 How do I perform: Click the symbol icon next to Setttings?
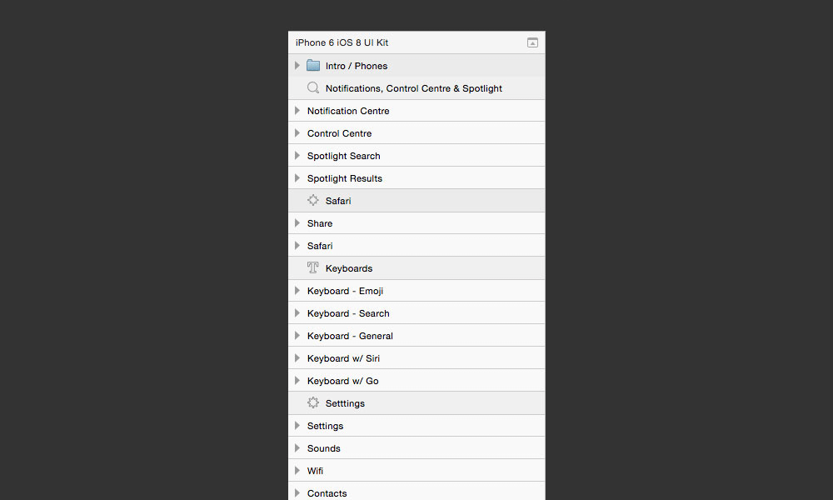(x=312, y=402)
